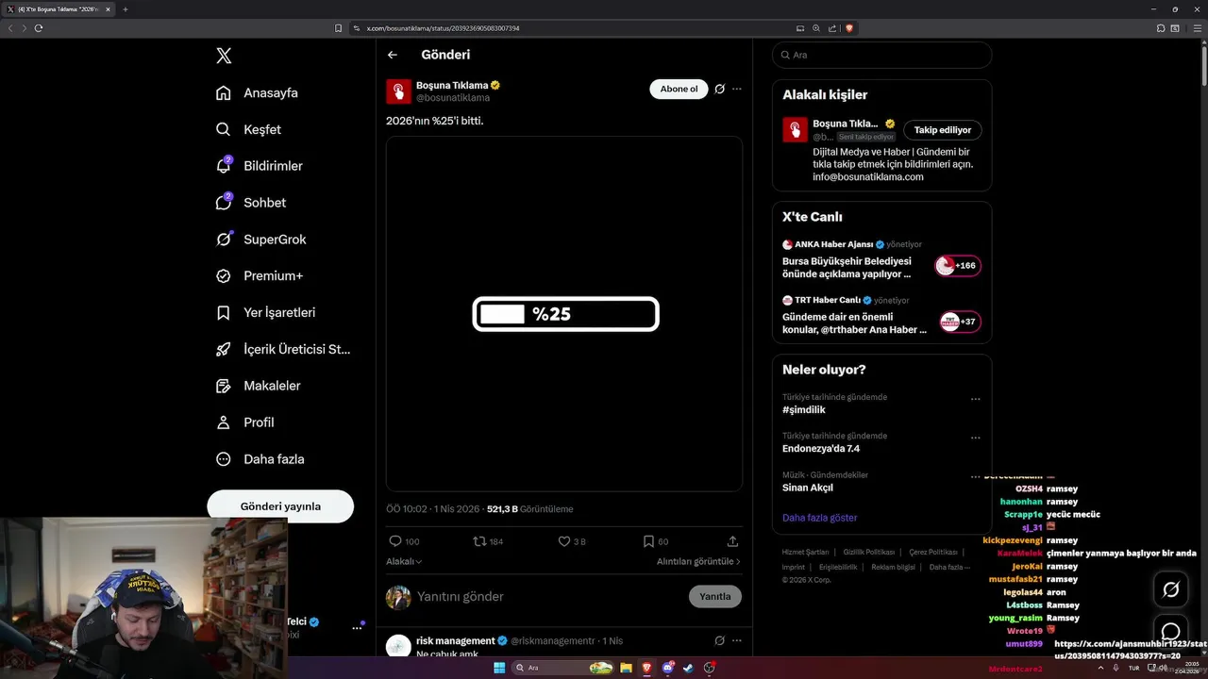Open browser hamburger menu

(1196, 28)
